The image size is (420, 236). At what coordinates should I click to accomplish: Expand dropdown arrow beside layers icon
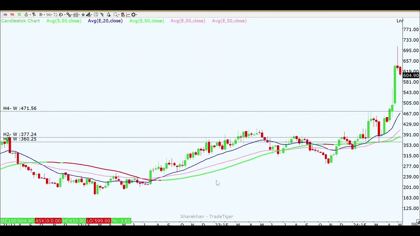point(65,15)
